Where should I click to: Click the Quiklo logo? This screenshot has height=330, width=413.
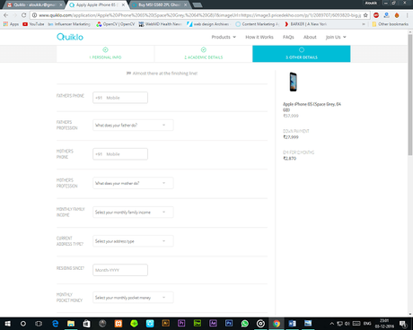click(70, 37)
